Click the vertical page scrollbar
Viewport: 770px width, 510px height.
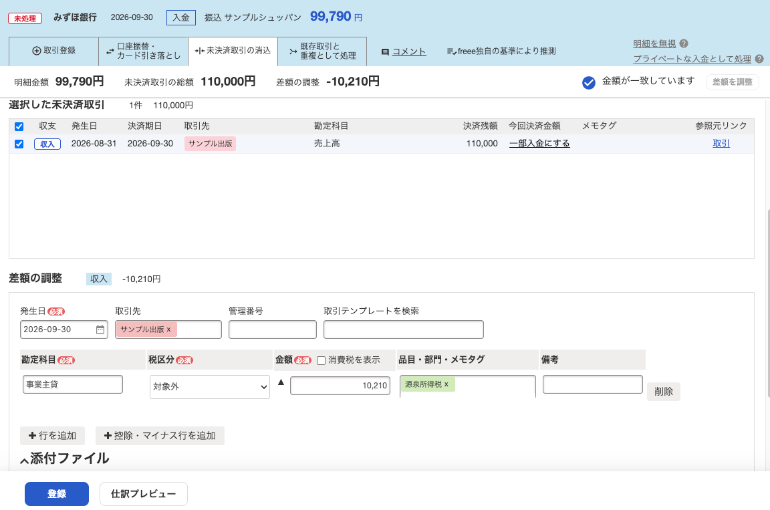point(767,303)
